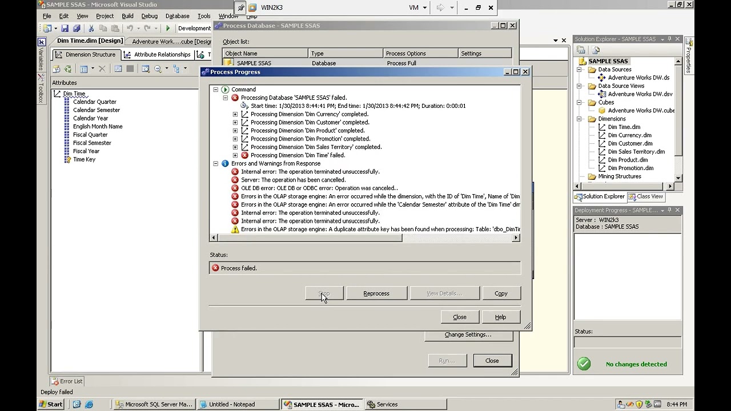Select the Fiscal Quarter attribute
The image size is (731, 411).
(x=90, y=135)
